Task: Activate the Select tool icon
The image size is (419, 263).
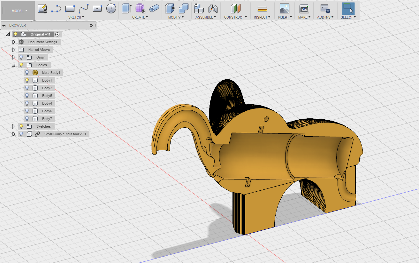Action: click(x=348, y=9)
